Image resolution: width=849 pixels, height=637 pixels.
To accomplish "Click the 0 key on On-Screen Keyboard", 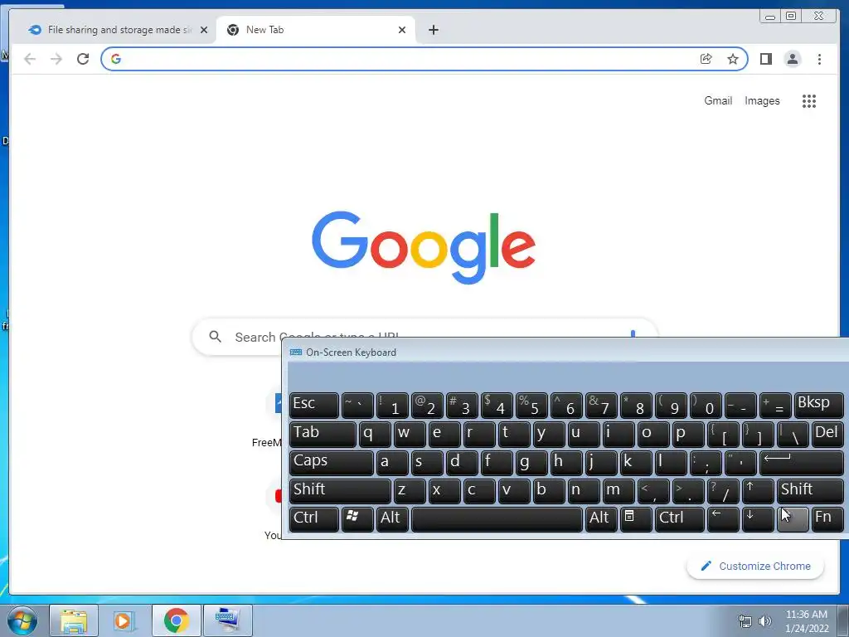I will tap(706, 405).
